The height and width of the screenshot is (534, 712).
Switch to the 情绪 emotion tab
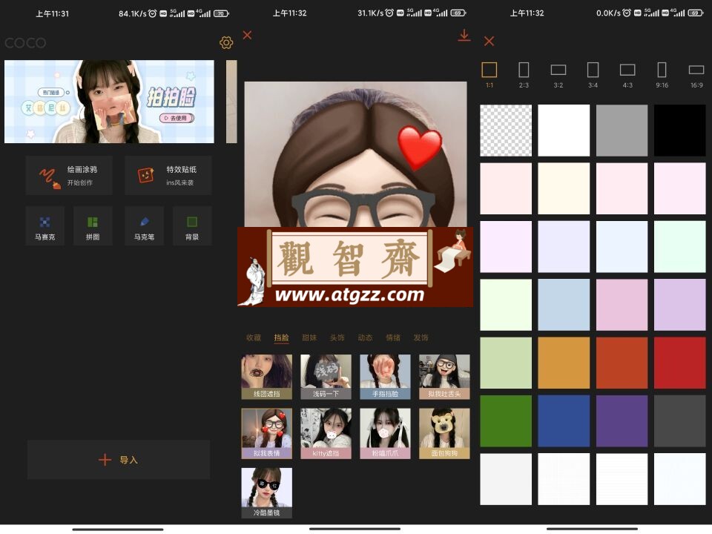click(393, 337)
